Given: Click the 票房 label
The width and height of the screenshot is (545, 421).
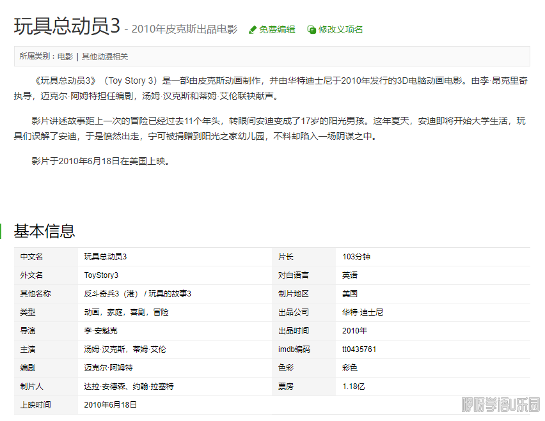Looking at the screenshot, I should pyautogui.click(x=286, y=387).
